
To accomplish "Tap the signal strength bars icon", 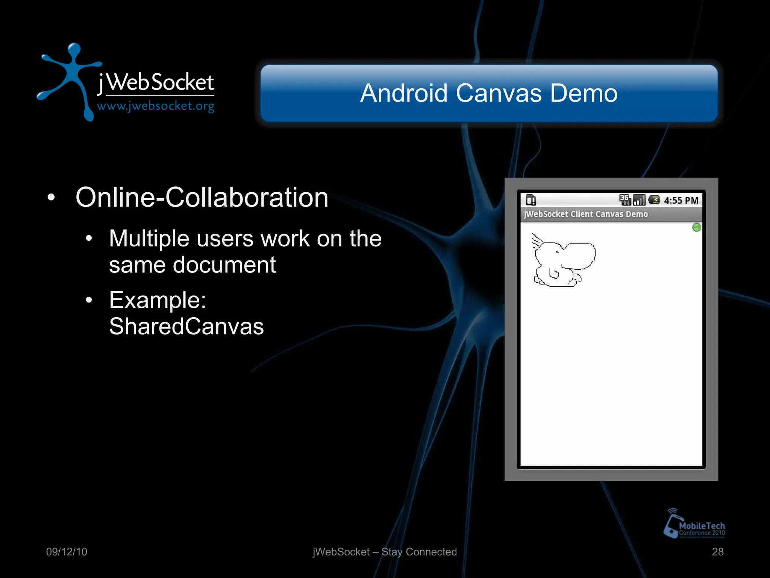I will [x=639, y=200].
